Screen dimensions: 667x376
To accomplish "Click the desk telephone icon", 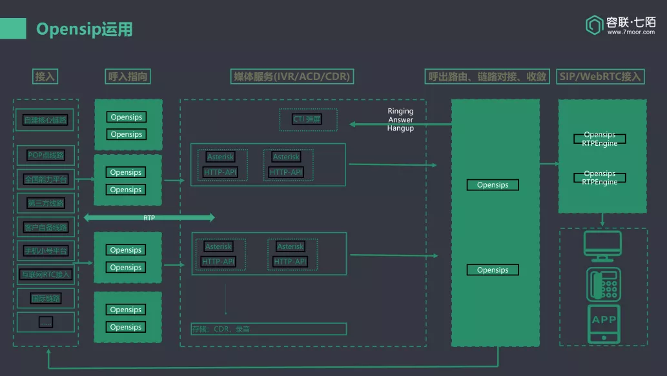I will [604, 284].
